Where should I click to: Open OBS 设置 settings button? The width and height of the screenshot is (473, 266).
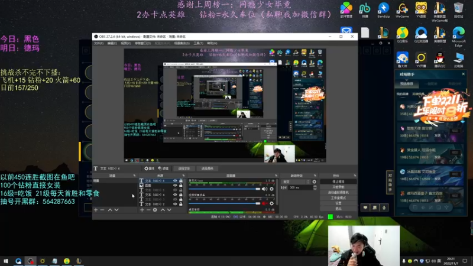tap(338, 203)
